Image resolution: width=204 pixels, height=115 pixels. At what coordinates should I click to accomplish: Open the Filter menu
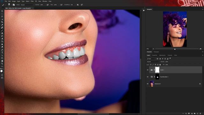(32, 1)
